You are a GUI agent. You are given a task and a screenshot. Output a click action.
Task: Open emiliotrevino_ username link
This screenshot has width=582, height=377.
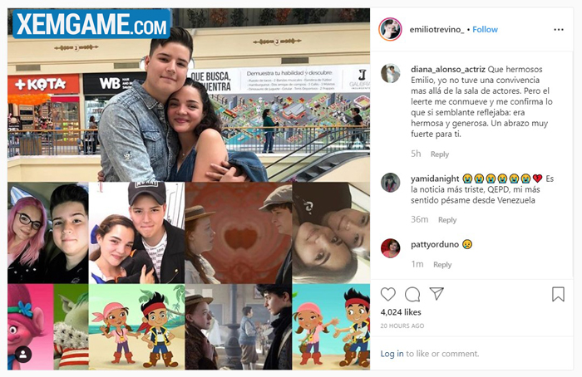(x=436, y=30)
